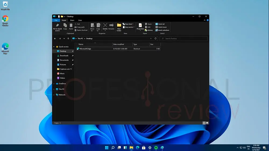269x151 pixels.
Task: Switch to Large icons view in status bar
Action: 207,123
